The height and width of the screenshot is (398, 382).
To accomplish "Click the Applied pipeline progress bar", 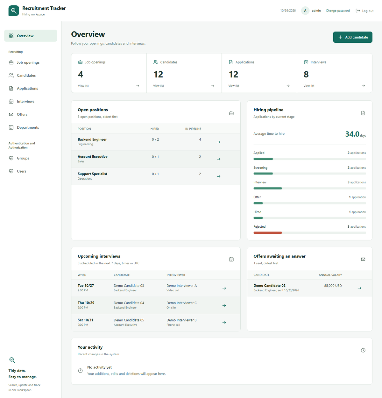I will tap(310, 159).
